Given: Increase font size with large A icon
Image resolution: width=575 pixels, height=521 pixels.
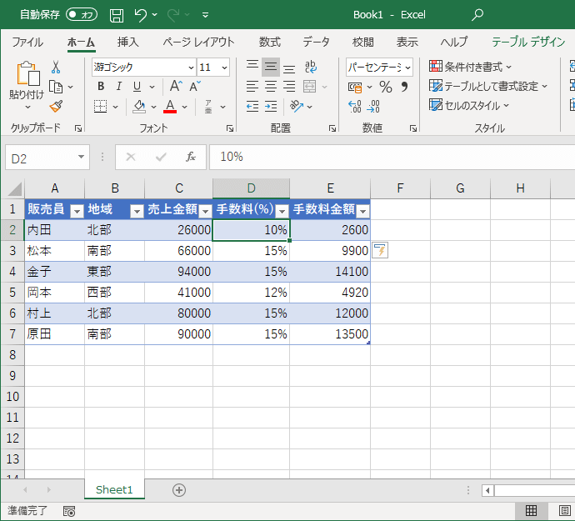Looking at the screenshot, I should click(176, 87).
